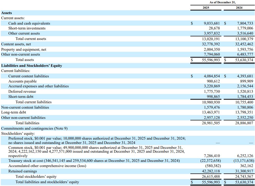Select Total current liabilities label
Viewport: 255px width, 186px height.
34,102
